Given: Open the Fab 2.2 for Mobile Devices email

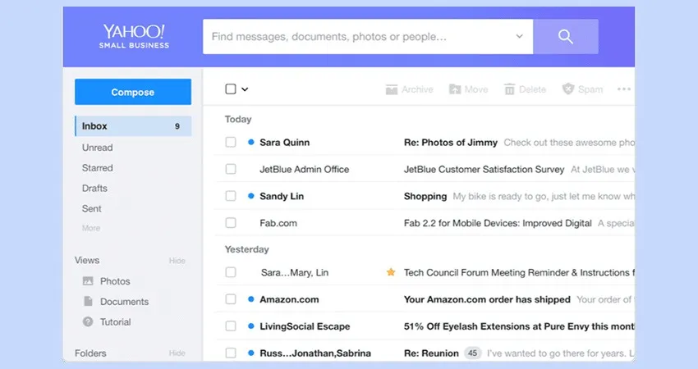Looking at the screenshot, I should pyautogui.click(x=498, y=223).
